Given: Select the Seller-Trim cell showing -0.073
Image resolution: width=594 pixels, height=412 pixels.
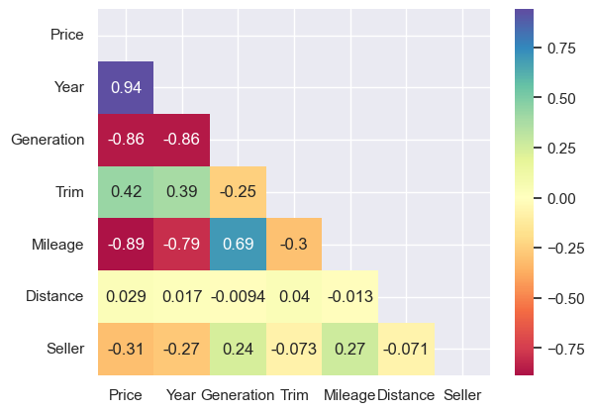Looking at the screenshot, I should pyautogui.click(x=294, y=349).
